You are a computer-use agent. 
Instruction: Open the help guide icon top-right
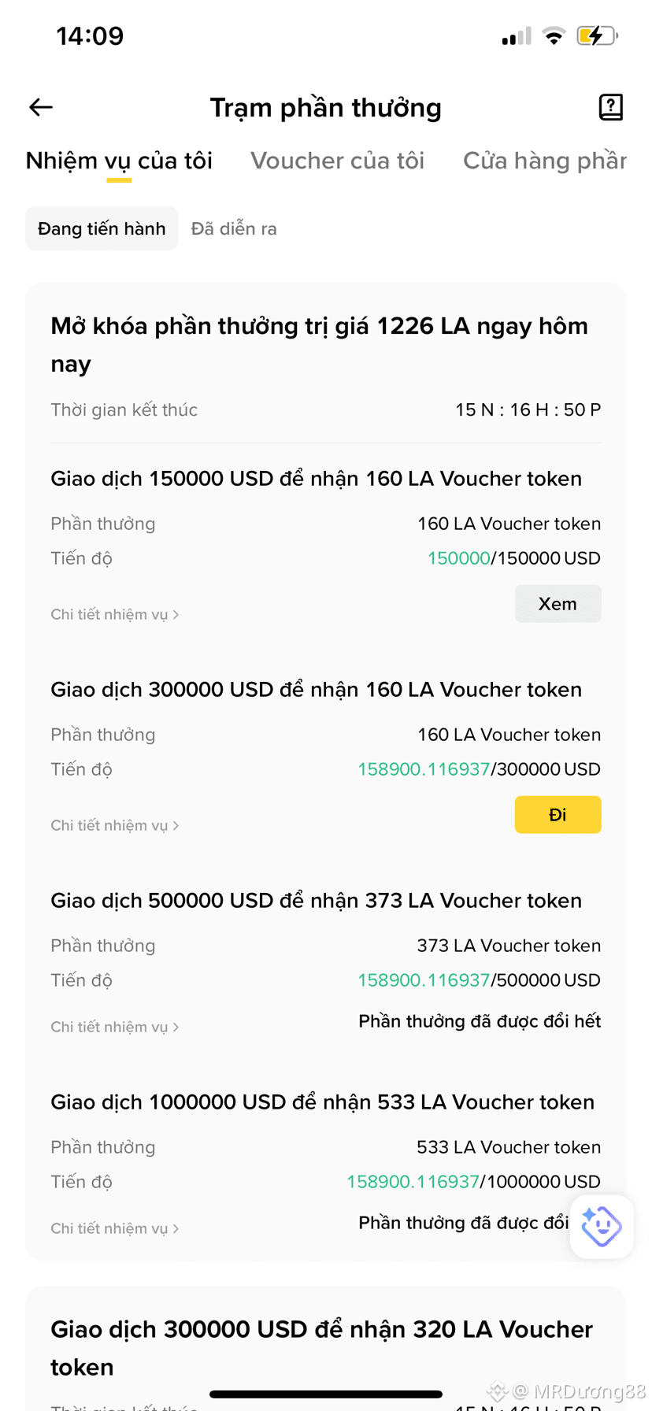pos(610,107)
